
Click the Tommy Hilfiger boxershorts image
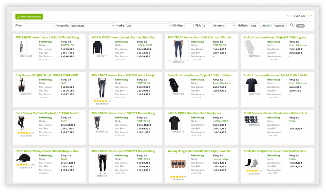tap(178, 164)
